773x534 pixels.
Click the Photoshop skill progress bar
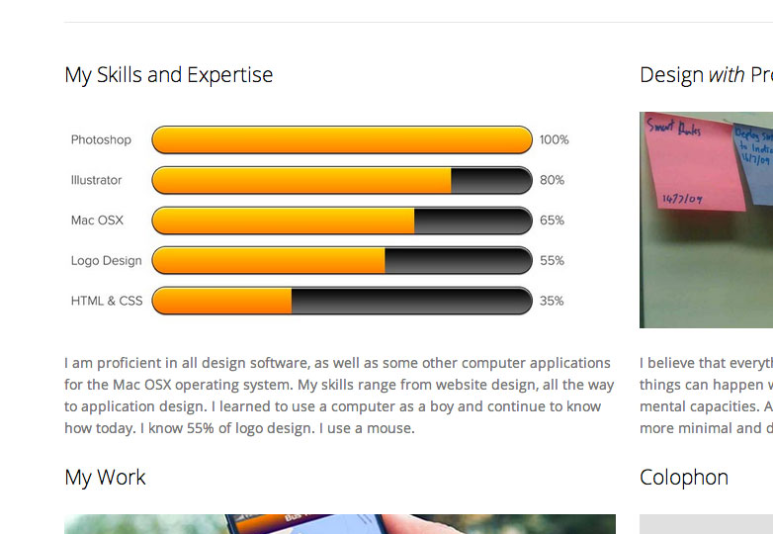point(342,139)
